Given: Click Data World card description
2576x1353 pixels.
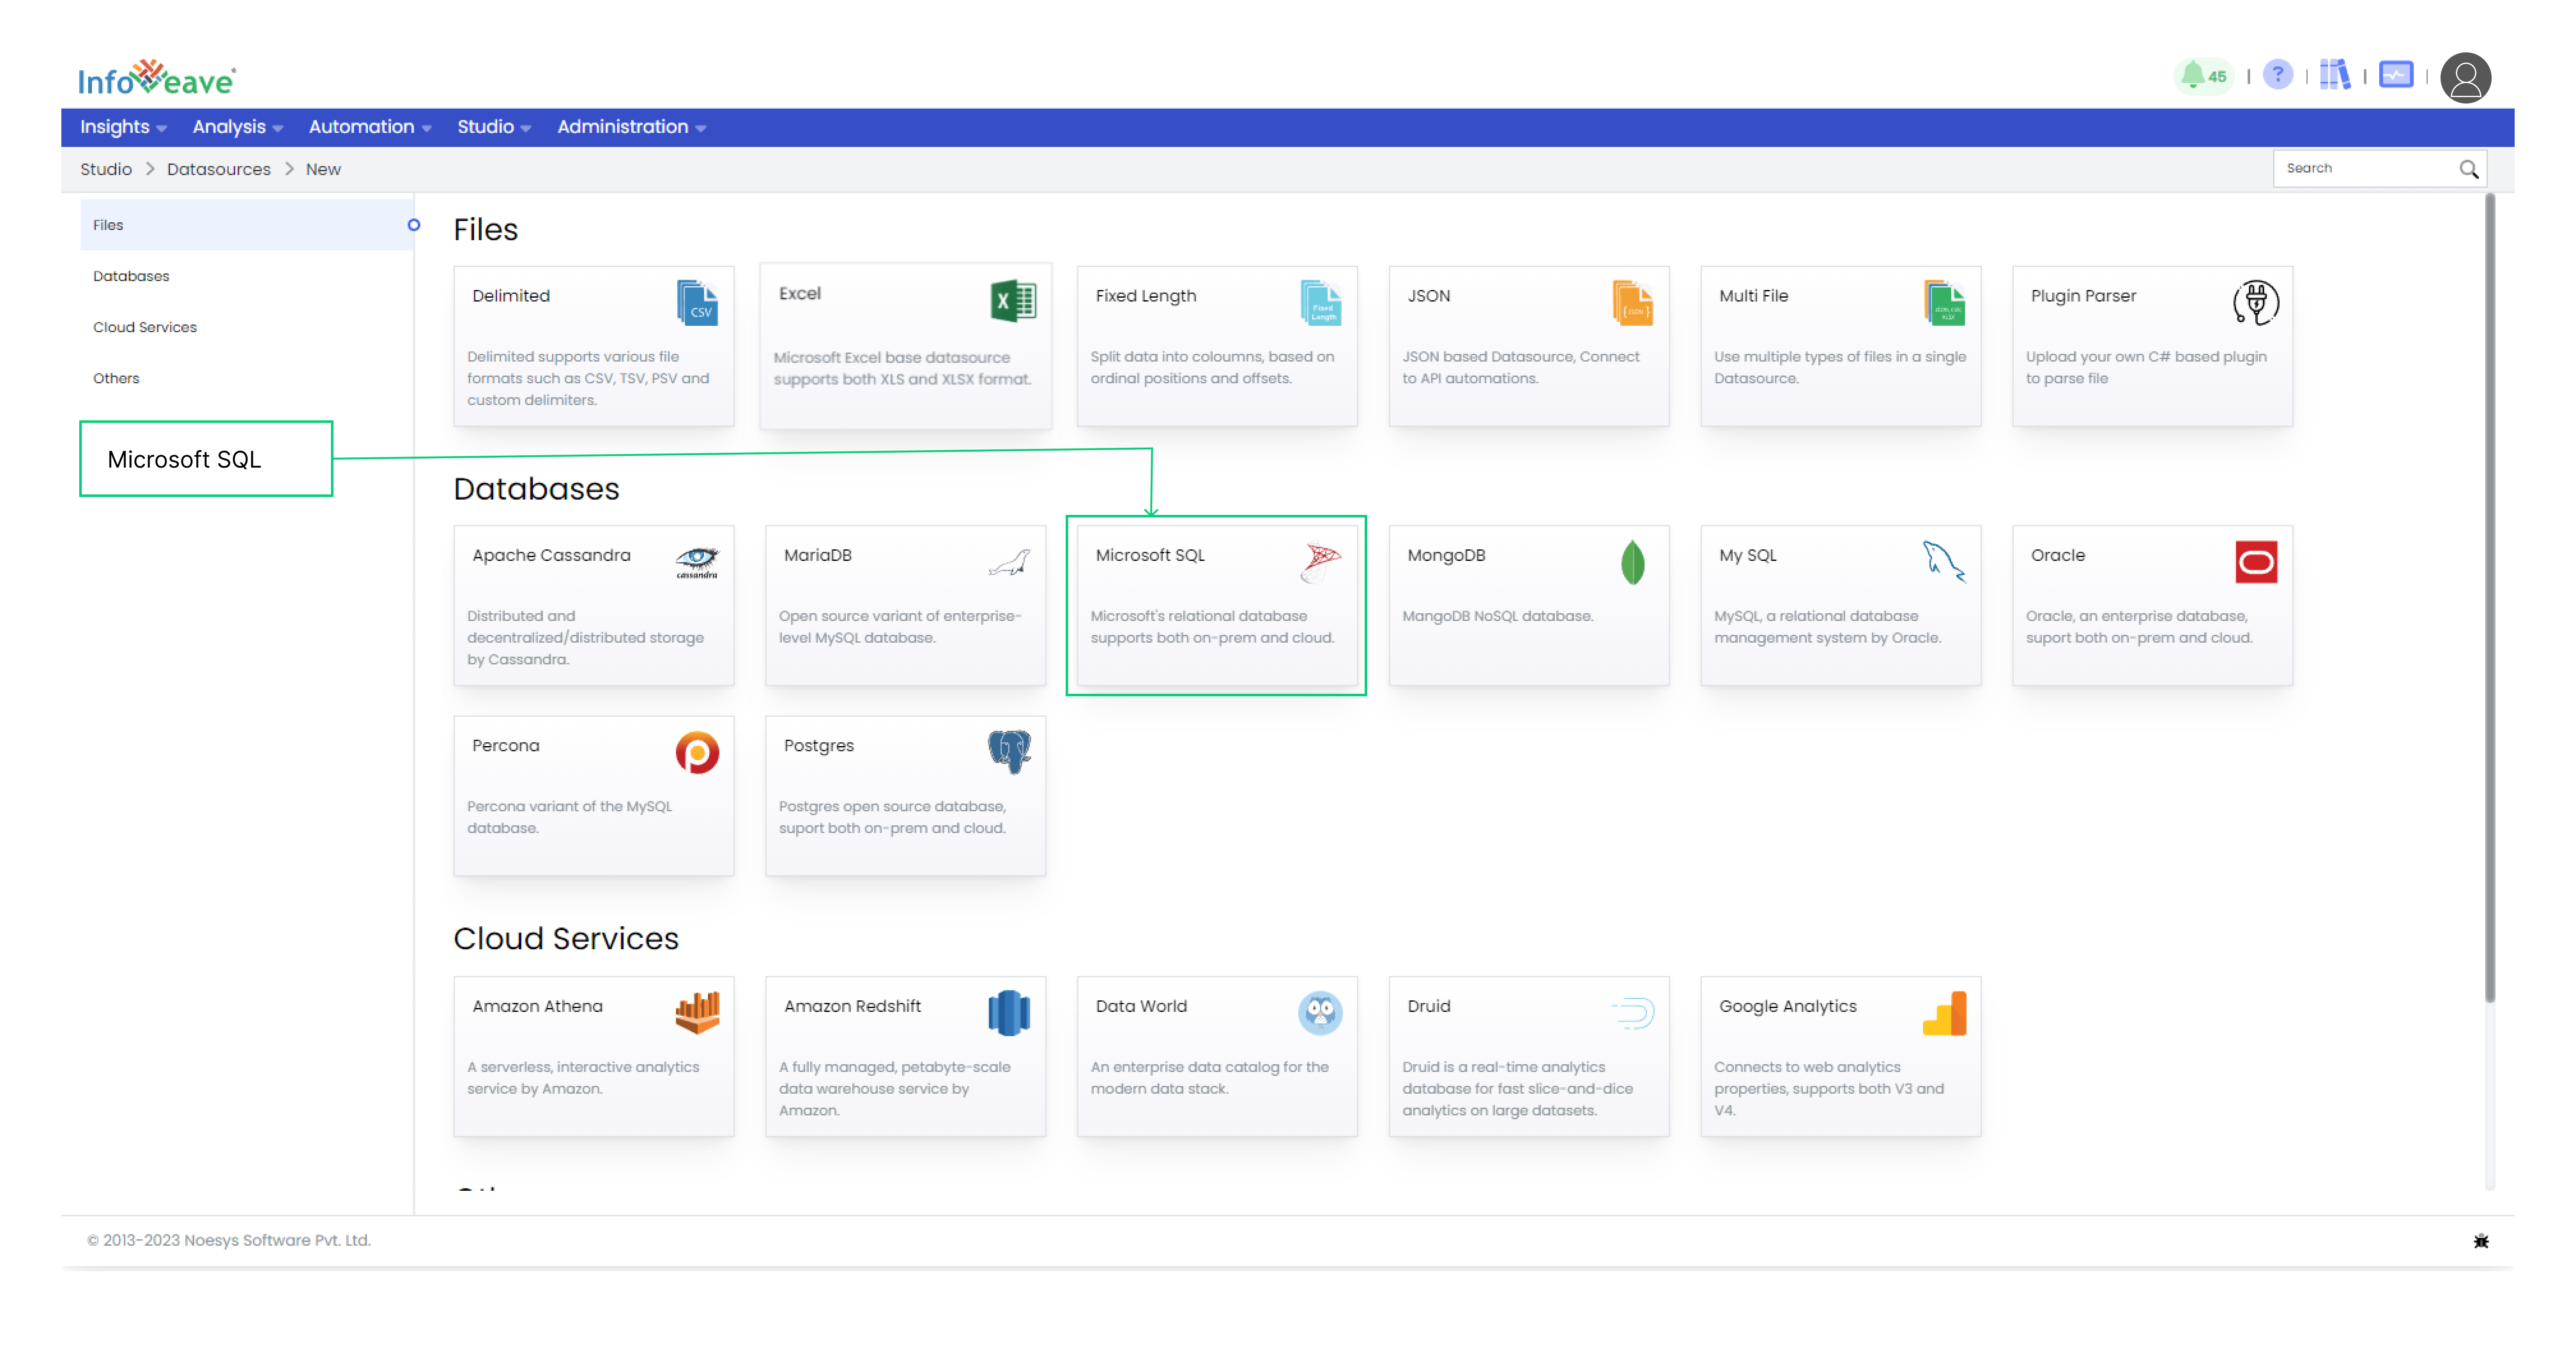Looking at the screenshot, I should [1209, 1078].
